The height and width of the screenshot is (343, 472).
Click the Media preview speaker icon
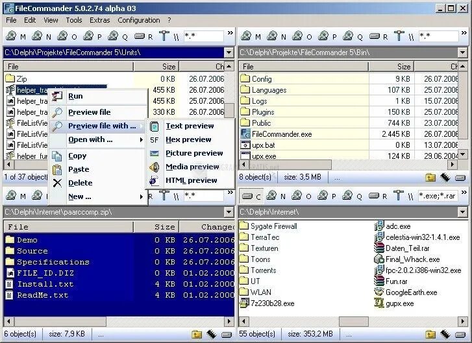pos(154,167)
